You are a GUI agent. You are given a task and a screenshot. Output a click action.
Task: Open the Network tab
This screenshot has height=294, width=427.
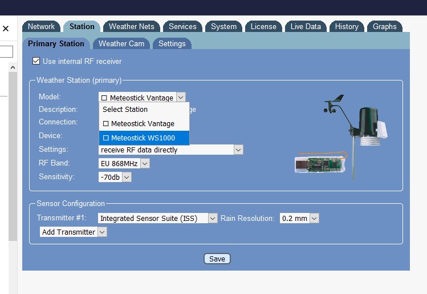[x=41, y=26]
